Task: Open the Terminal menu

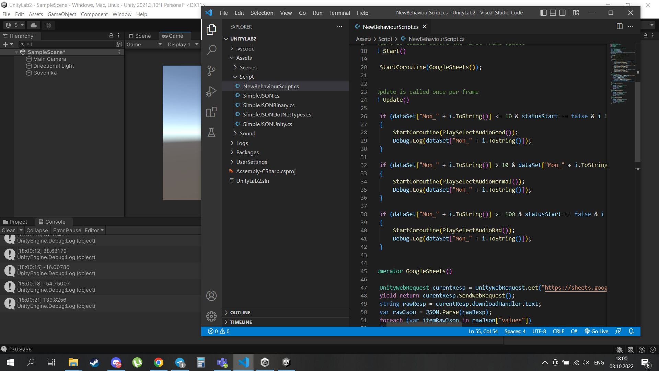Action: coord(339,13)
